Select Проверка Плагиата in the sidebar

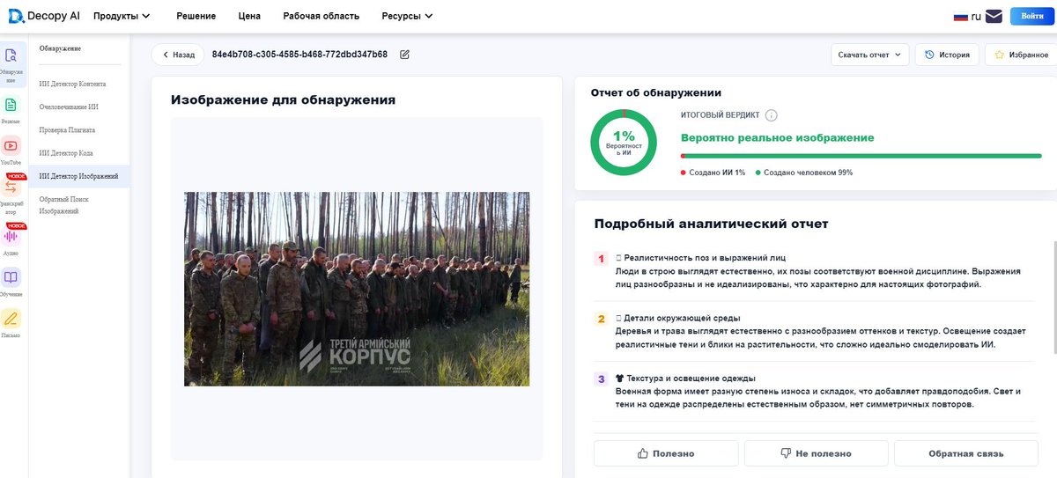(x=67, y=129)
